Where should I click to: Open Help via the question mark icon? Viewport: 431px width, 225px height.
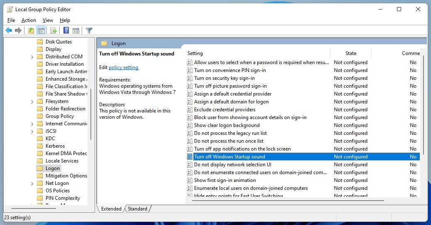pos(66,31)
